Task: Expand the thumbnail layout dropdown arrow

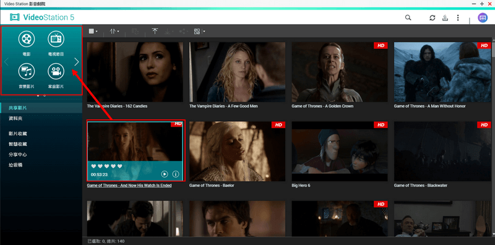Action: coord(204,32)
